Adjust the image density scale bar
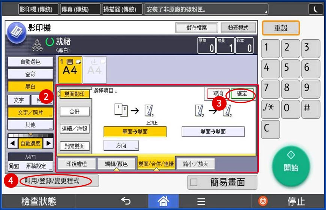This screenshot has width=326, height=210. pos(30,136)
